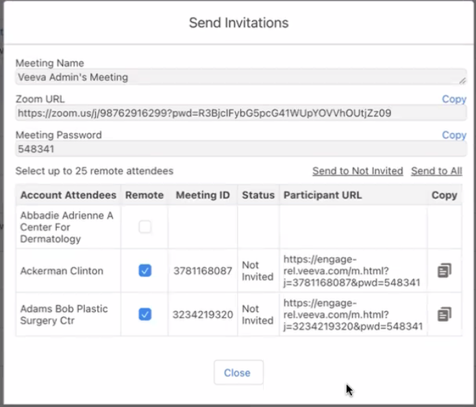
Task: Focus the Meeting Name text field
Action: click(x=233, y=77)
